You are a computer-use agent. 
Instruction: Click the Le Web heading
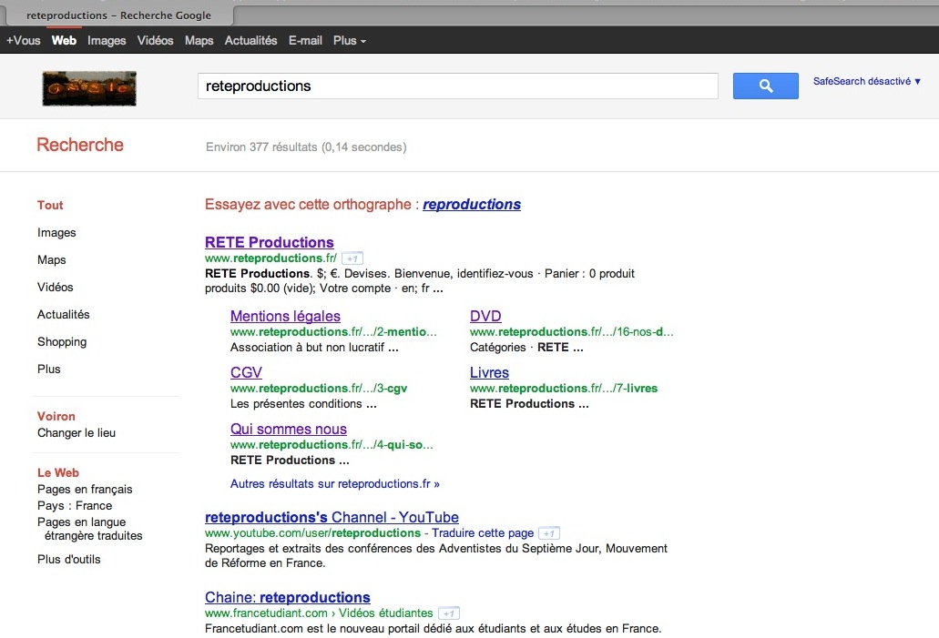58,473
